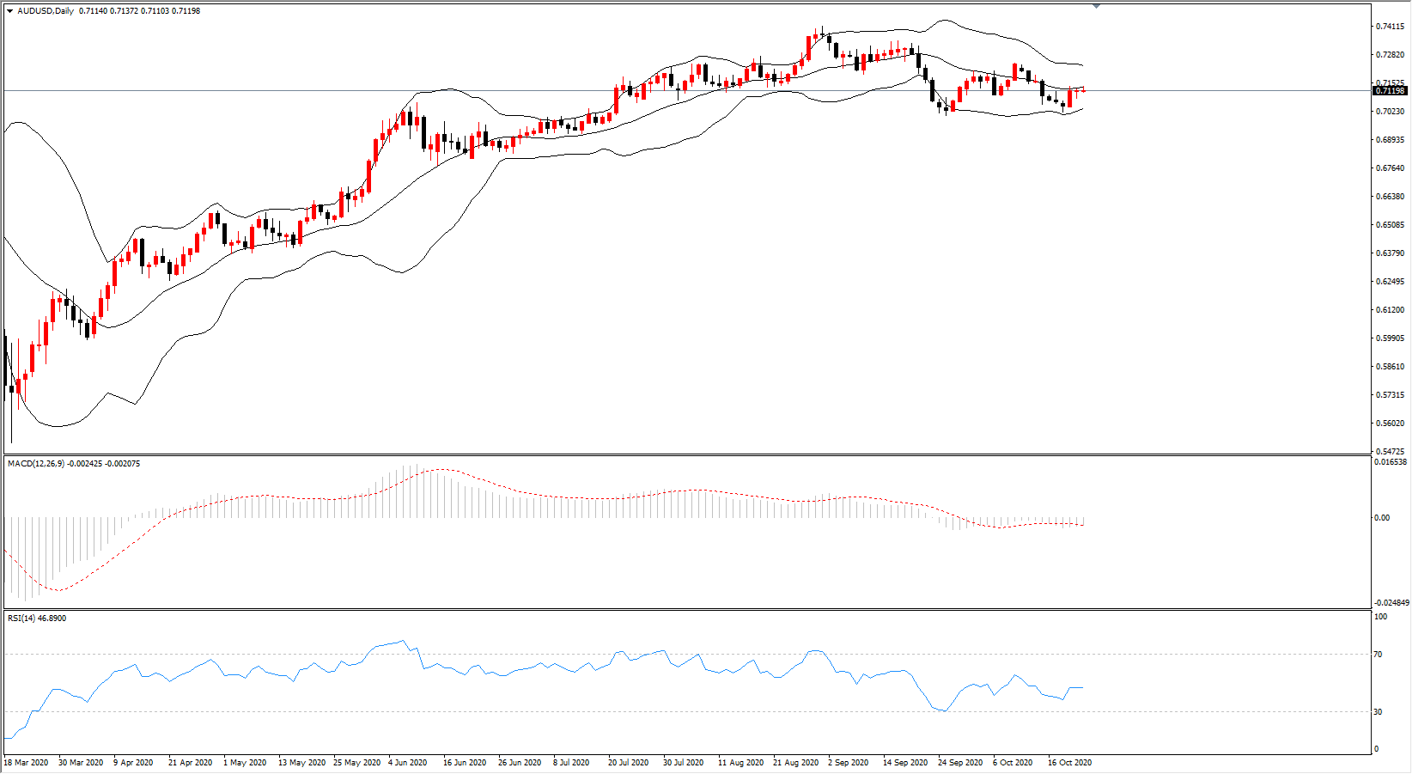Screen dimensions: 1412x774
Task: Click the AUDUSD,Daily chart title
Action: [46, 11]
